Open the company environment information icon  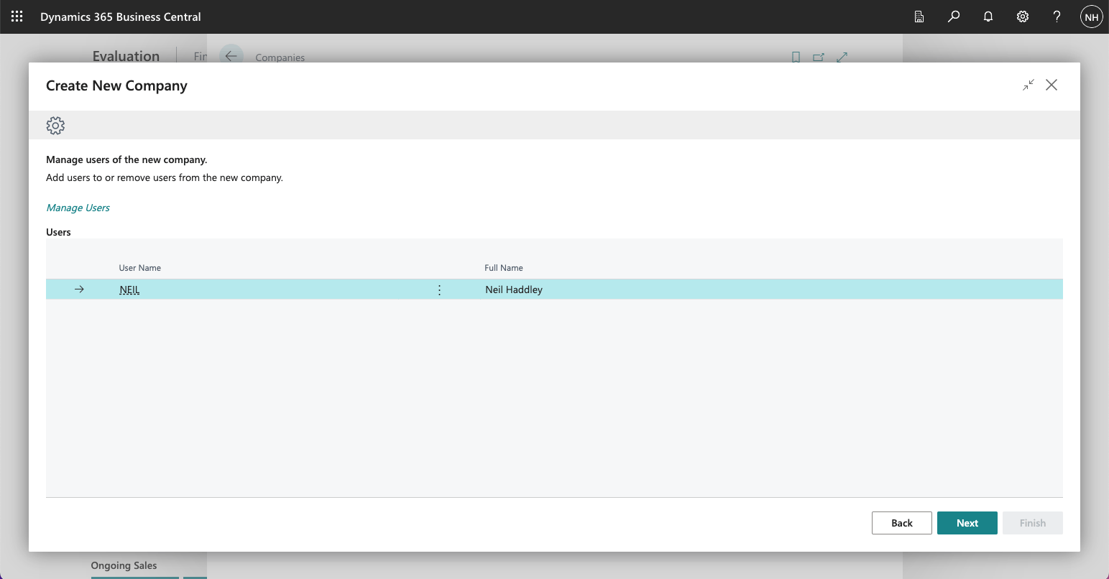point(919,17)
